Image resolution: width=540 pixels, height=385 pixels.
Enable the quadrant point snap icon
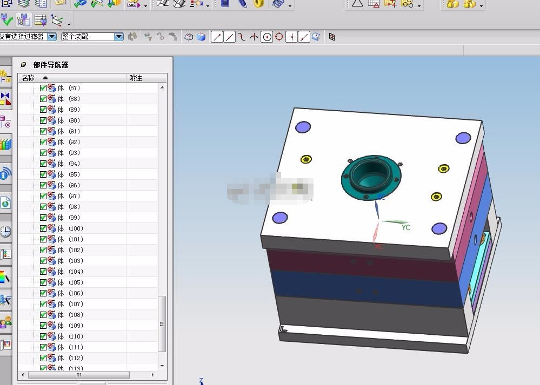(x=279, y=37)
